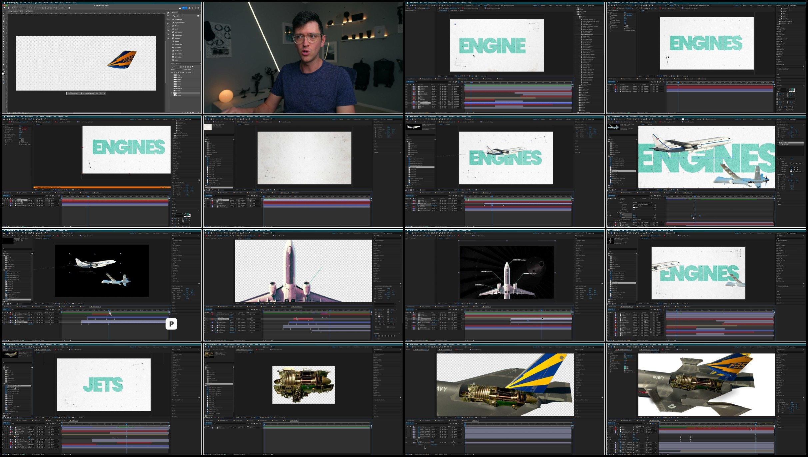Select the Move tool in Photoshop's toolbar
The height and width of the screenshot is (457, 808).
pos(3,14)
